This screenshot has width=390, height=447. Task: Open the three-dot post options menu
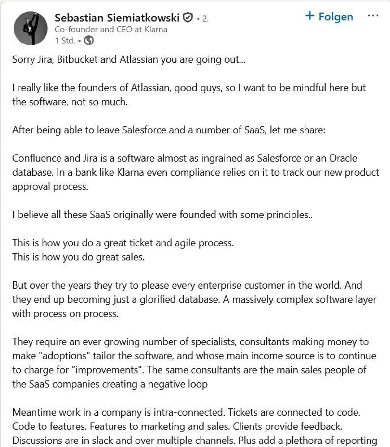pos(373,16)
